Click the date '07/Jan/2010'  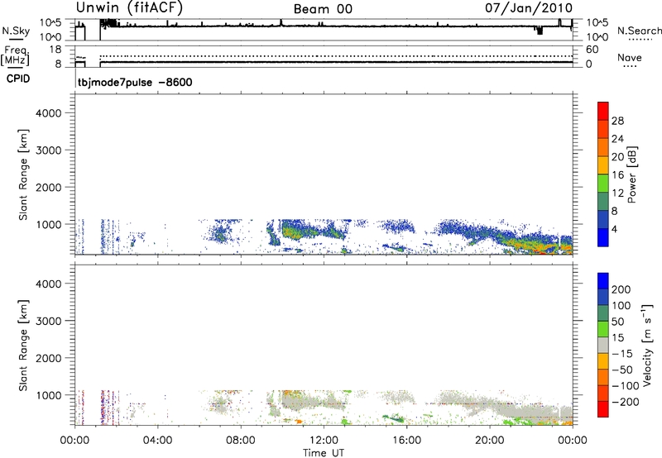529,8
